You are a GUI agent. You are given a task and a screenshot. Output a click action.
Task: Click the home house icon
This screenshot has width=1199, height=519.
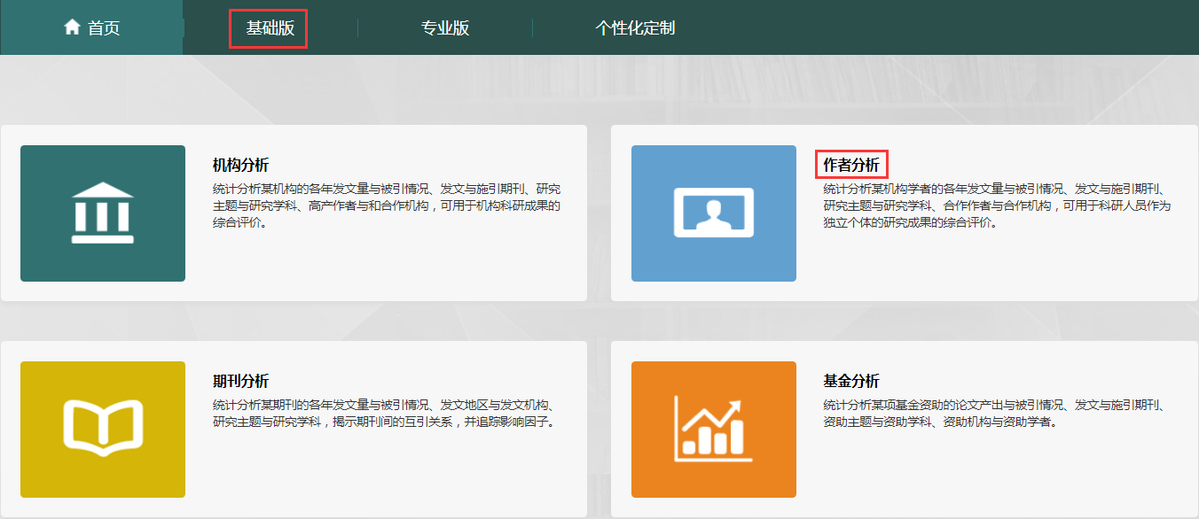tap(72, 27)
